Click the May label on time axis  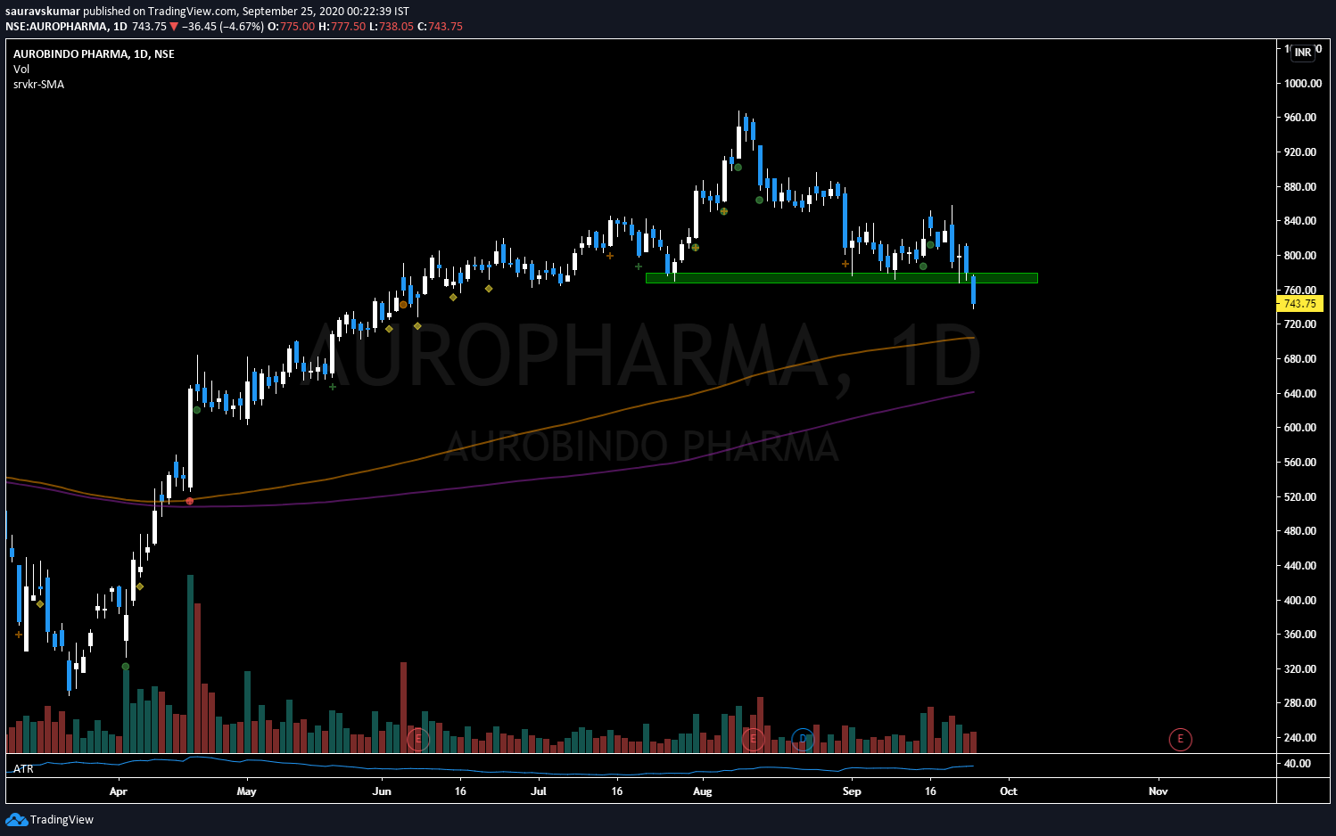tap(246, 791)
